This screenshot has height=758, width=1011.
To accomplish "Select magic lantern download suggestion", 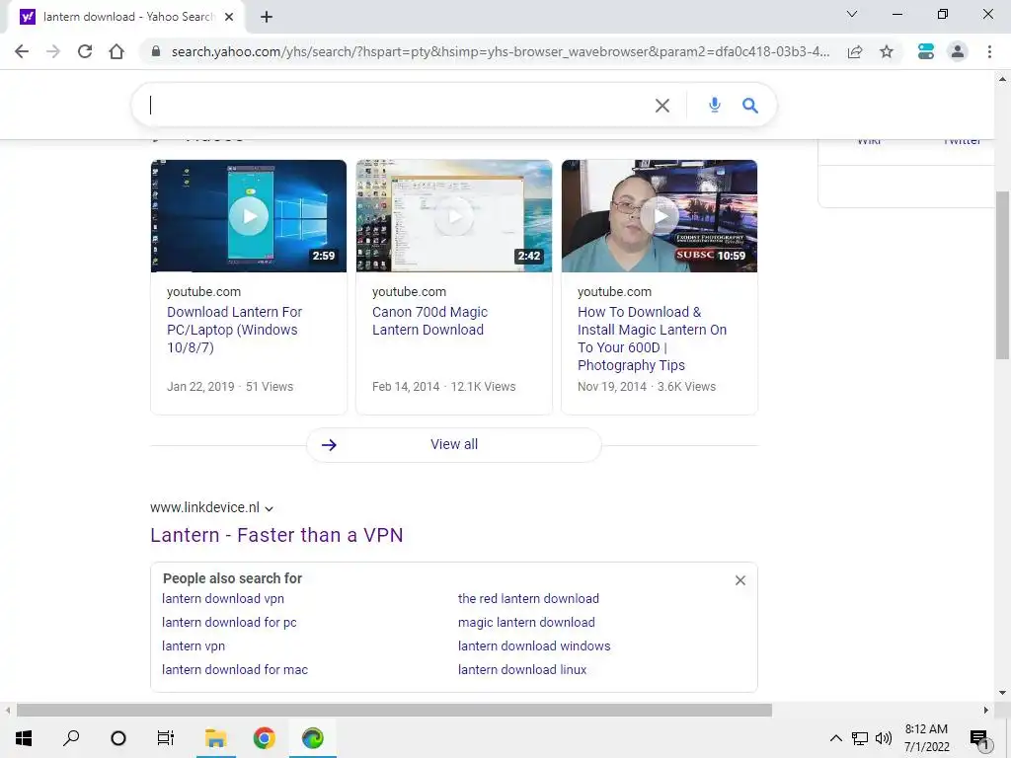I will coord(526,623).
